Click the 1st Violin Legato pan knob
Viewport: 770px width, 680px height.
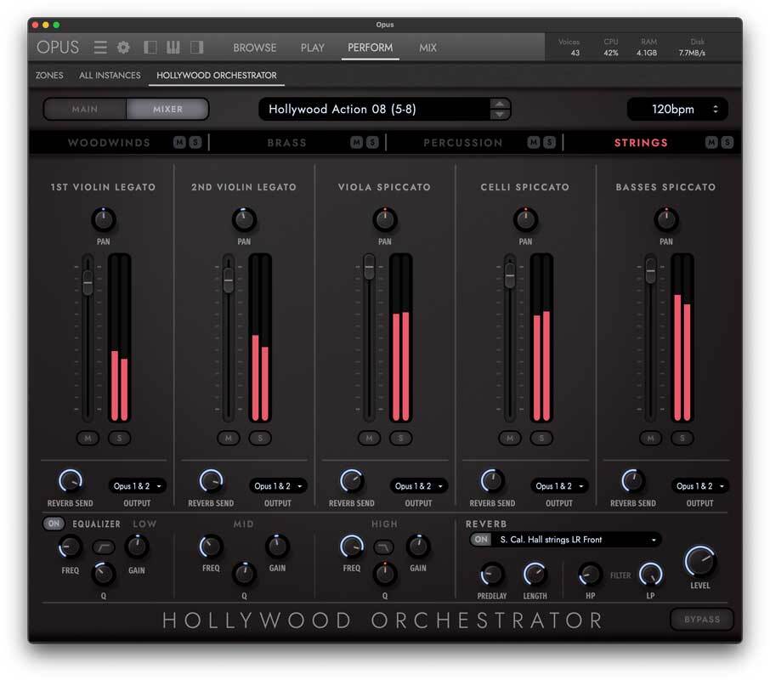click(104, 219)
